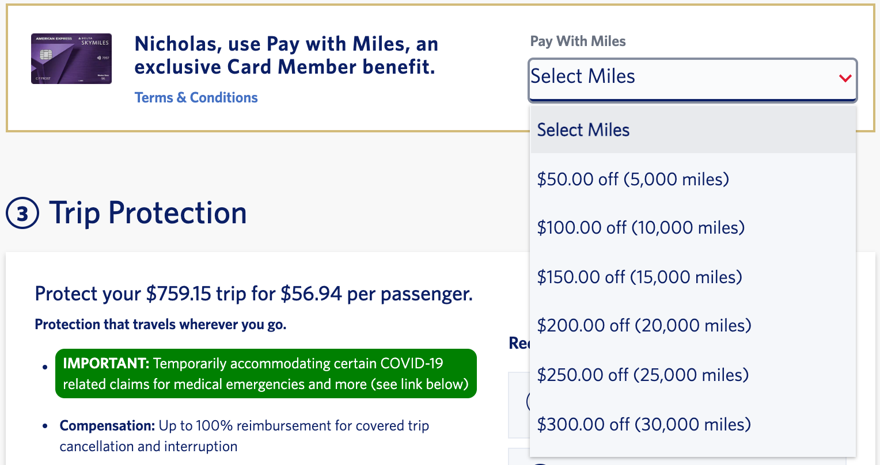
Task: Click the Delta SkyMiles Amex card image
Action: point(71,59)
